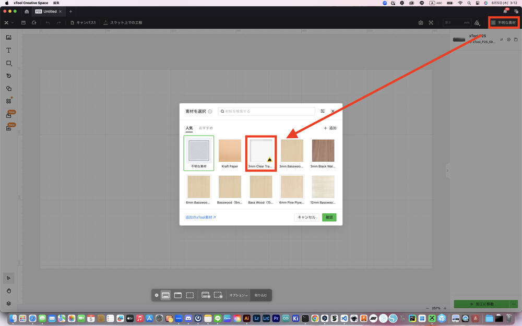The image size is (522, 326).
Task: Click the green 確認 button
Action: (329, 217)
